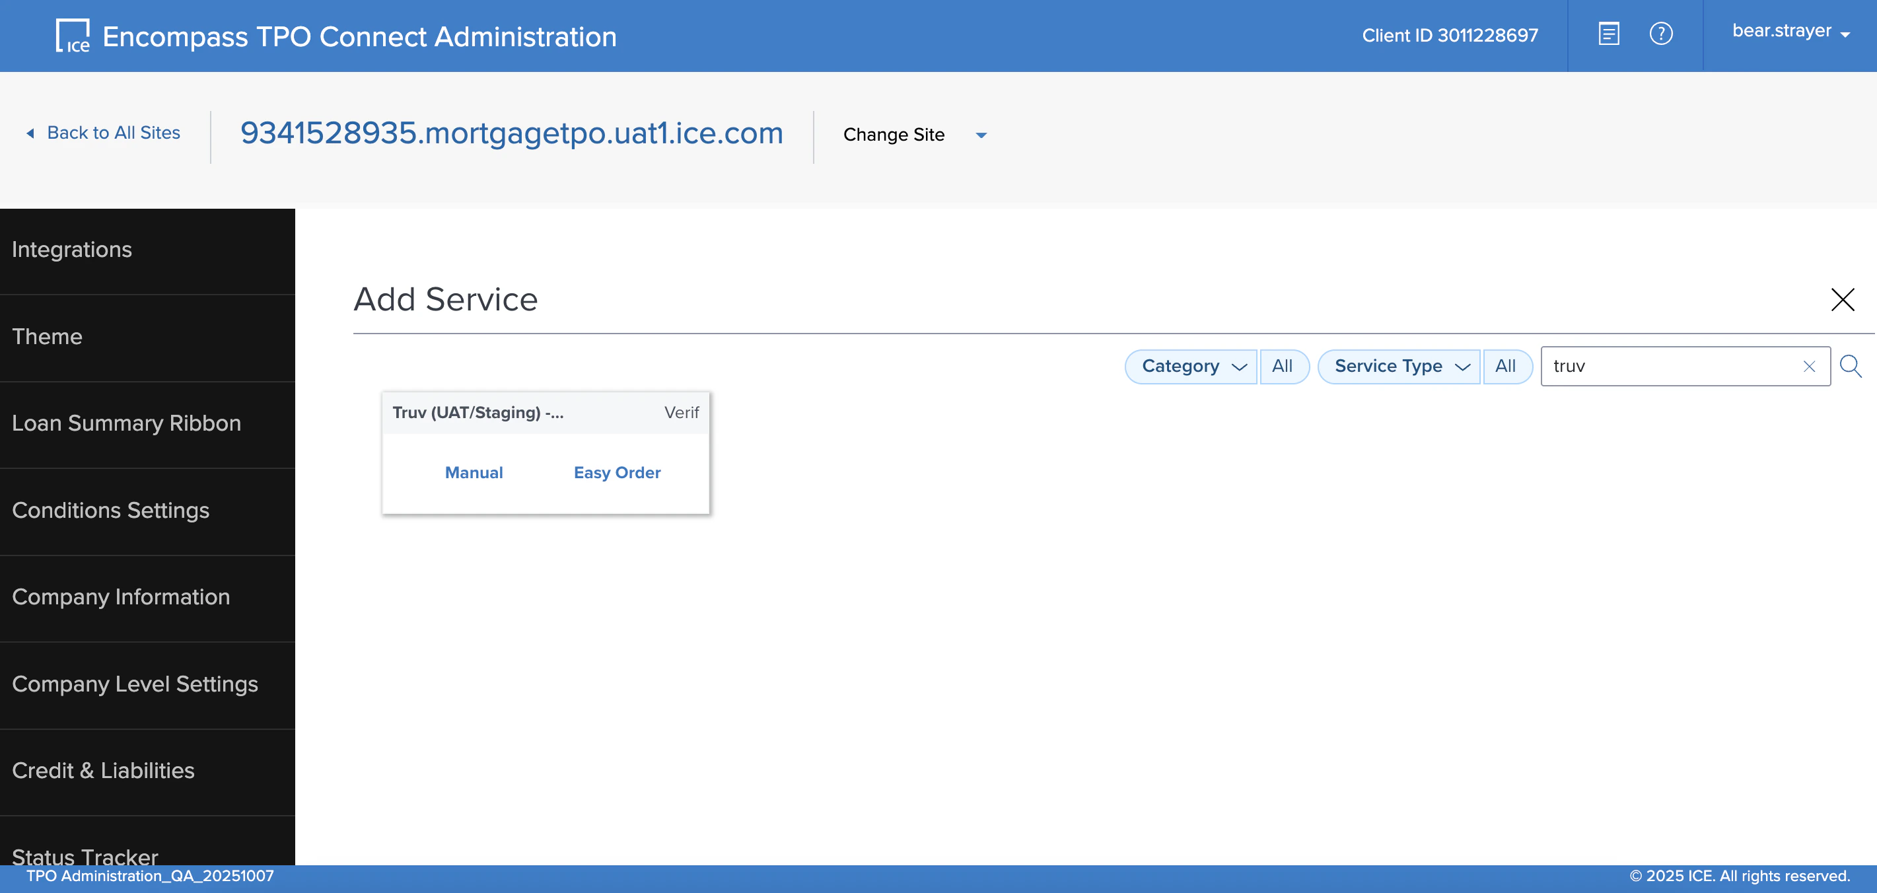The image size is (1877, 893).
Task: Click the All button next to Category
Action: coord(1284,366)
